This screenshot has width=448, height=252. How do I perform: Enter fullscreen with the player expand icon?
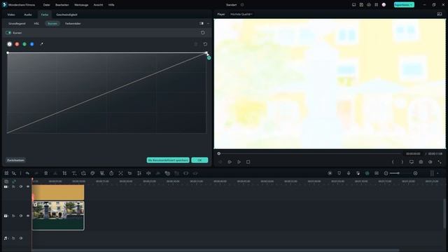pyautogui.click(x=440, y=162)
